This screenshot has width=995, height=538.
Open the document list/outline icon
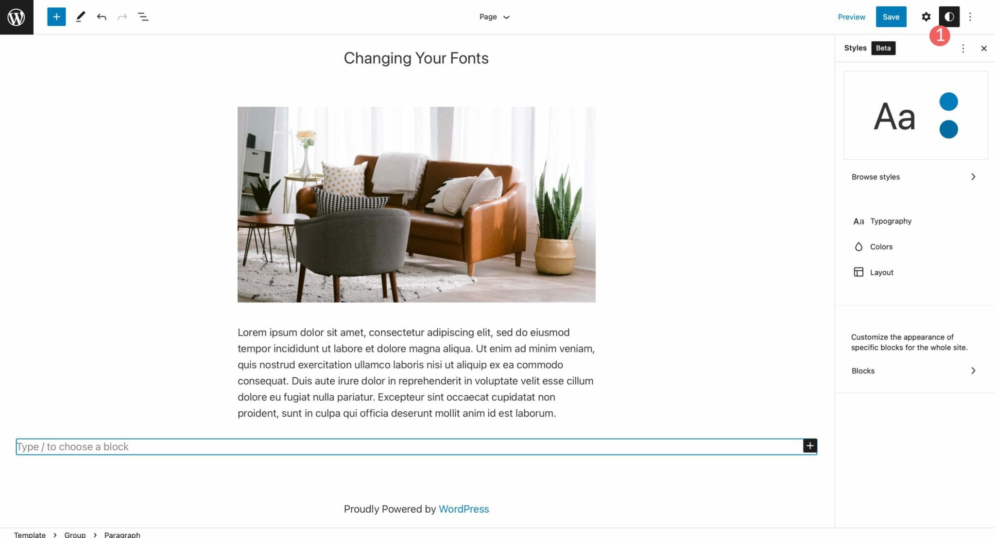143,17
